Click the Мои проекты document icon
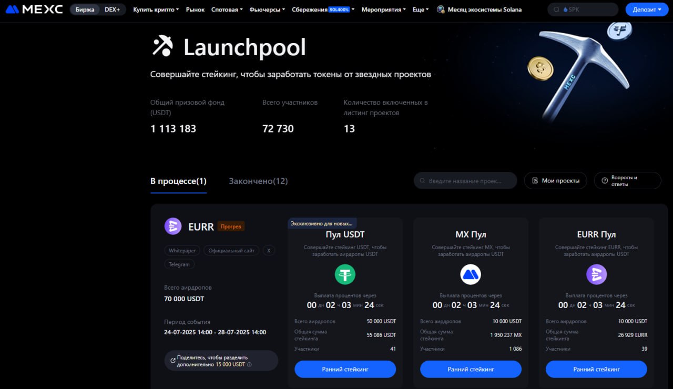The image size is (673, 389). 535,180
